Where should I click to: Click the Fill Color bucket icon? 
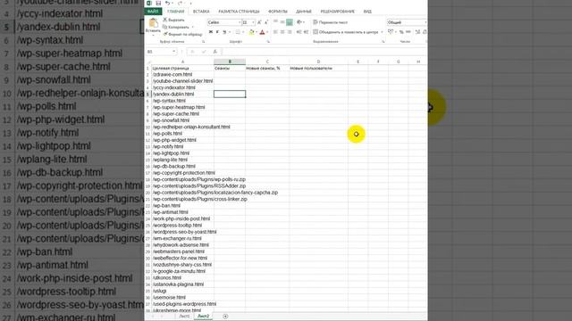[x=252, y=32]
